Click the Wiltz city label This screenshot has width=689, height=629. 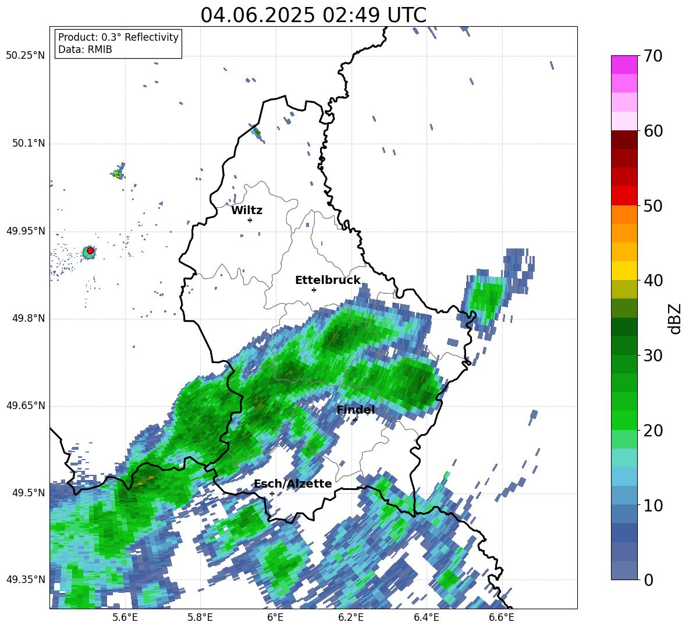pos(247,211)
